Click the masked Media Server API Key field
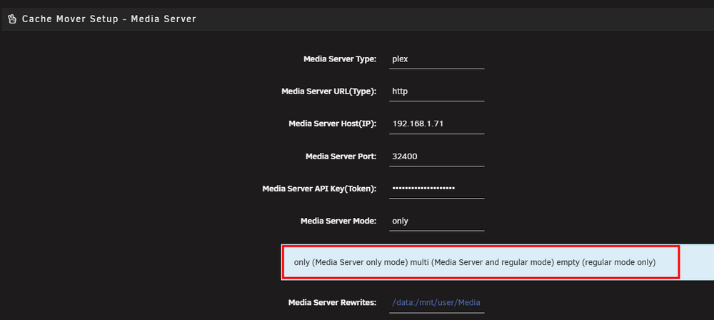714x320 pixels. [437, 189]
